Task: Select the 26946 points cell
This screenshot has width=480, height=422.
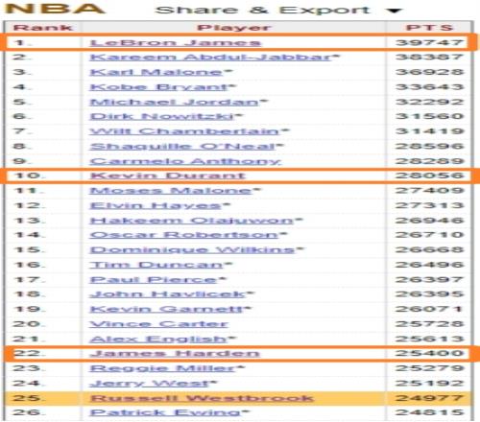Action: click(x=429, y=221)
